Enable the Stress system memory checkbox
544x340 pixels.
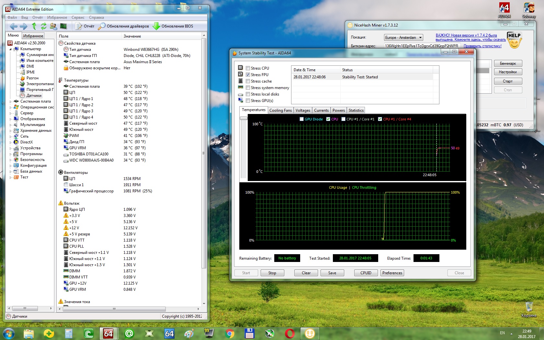coord(248,88)
